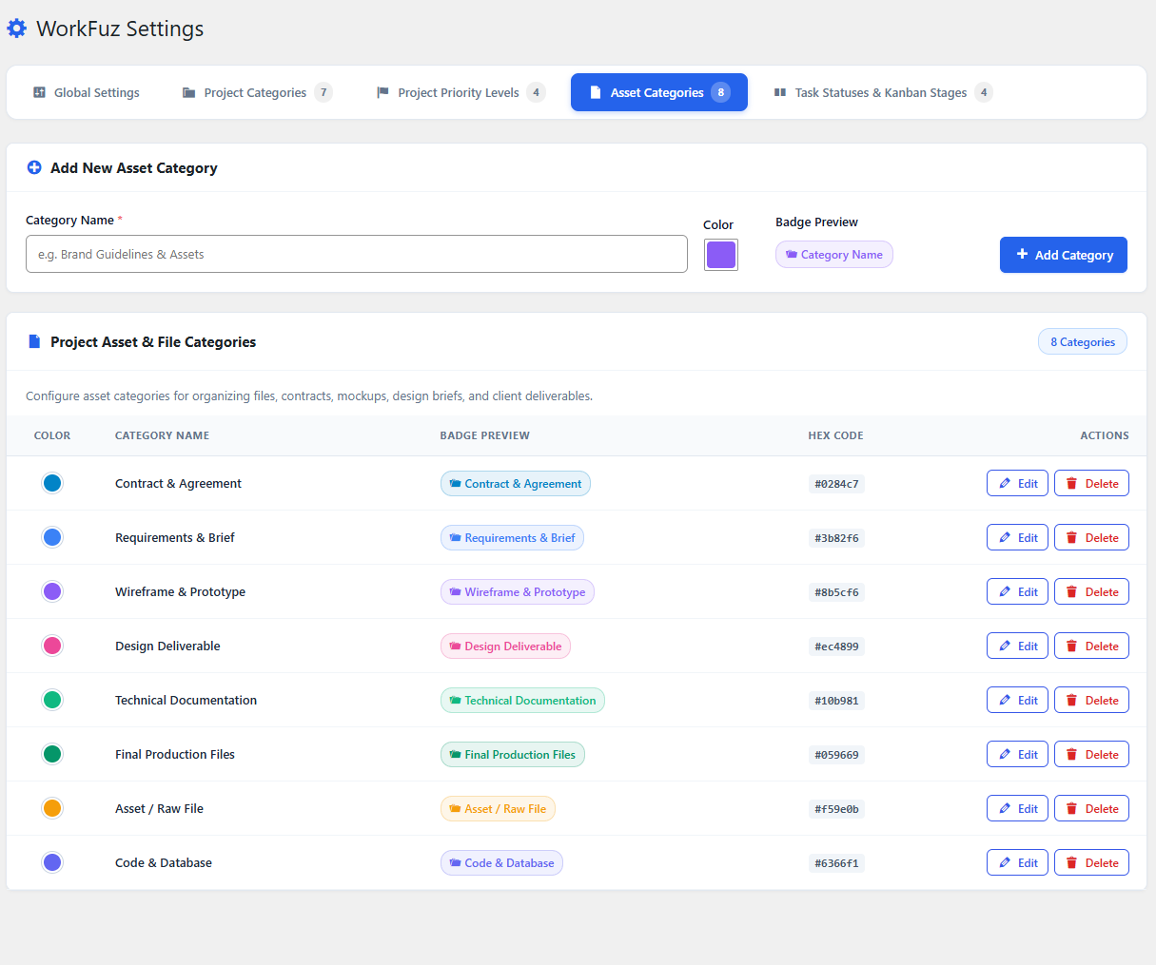Click the plus icon beside Add New Asset Category
The width and height of the screenshot is (1156, 965).
[x=34, y=167]
